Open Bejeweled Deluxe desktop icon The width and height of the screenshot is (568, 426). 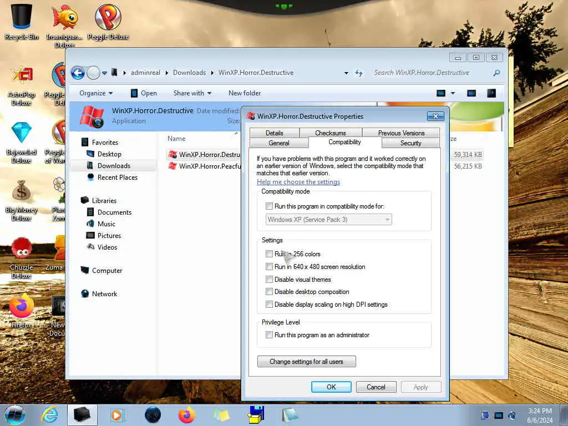point(22,143)
